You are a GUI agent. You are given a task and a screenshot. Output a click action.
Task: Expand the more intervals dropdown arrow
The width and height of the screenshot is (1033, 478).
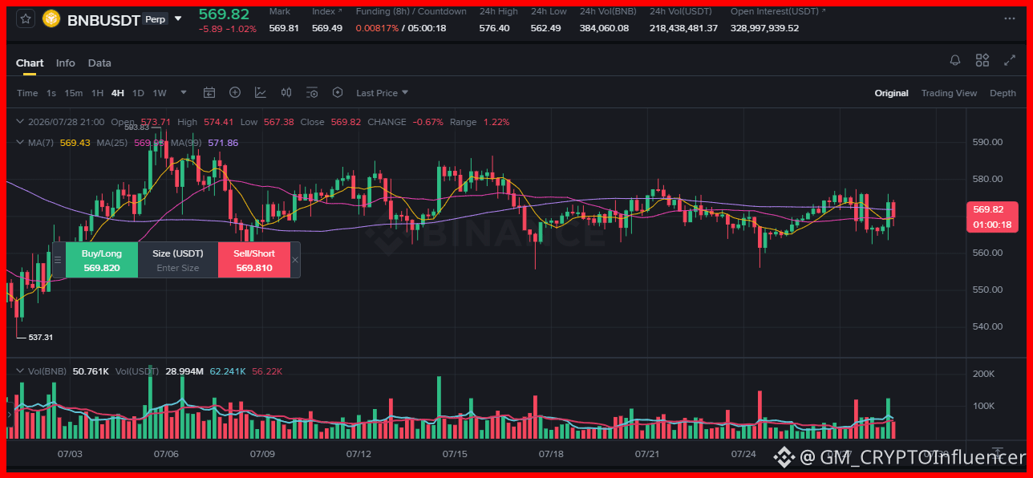pyautogui.click(x=184, y=92)
